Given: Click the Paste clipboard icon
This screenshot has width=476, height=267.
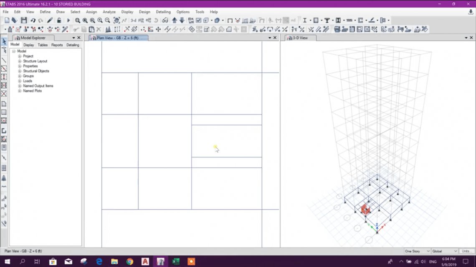Looking at the screenshot, I should tap(91, 29).
